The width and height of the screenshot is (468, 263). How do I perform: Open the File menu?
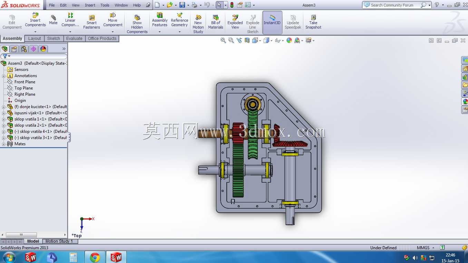pos(52,5)
